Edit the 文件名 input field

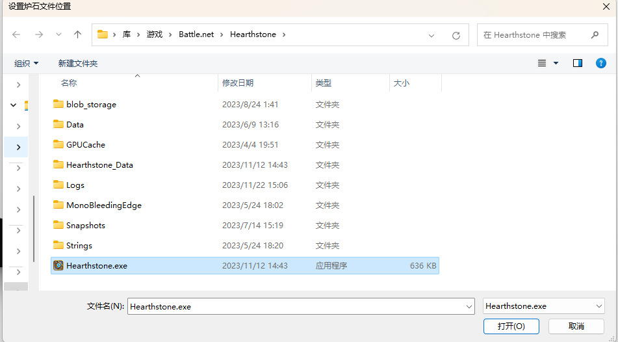point(301,306)
